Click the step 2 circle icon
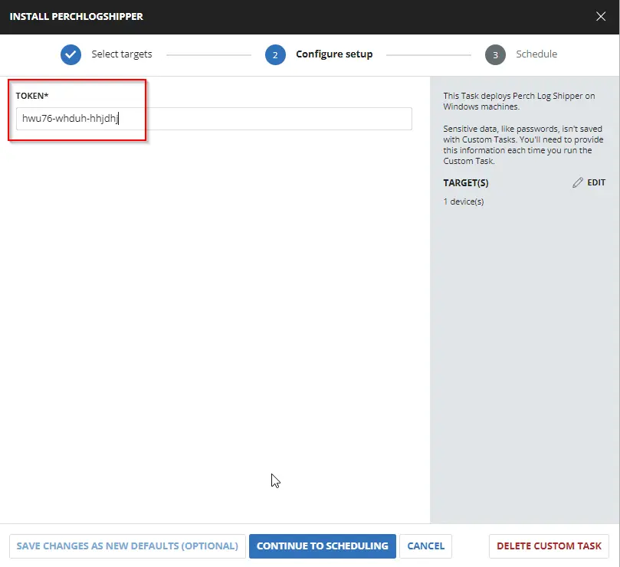The image size is (620, 567). (x=275, y=54)
